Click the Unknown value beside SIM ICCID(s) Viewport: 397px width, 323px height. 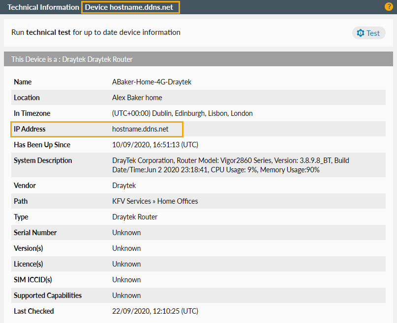click(x=126, y=279)
